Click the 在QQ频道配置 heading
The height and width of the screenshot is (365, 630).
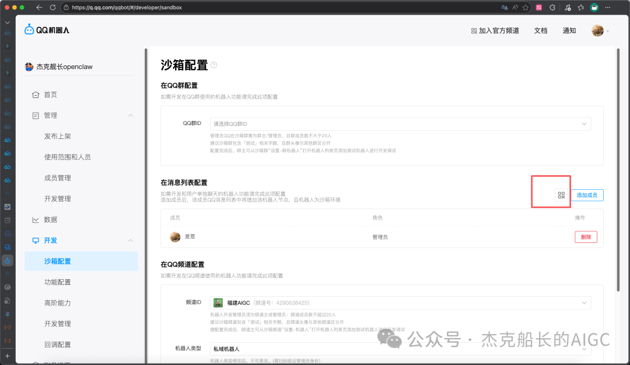[183, 265]
